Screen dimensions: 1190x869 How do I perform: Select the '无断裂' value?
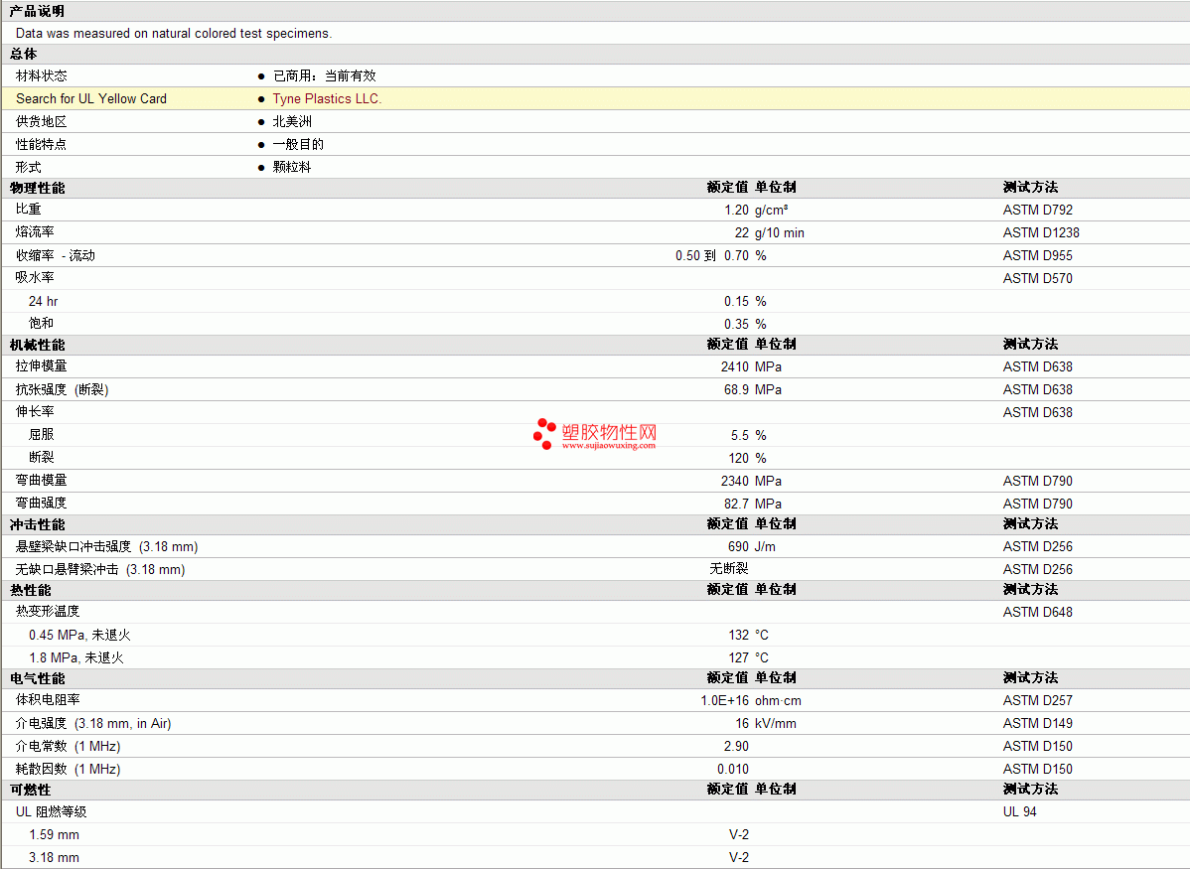tap(728, 568)
